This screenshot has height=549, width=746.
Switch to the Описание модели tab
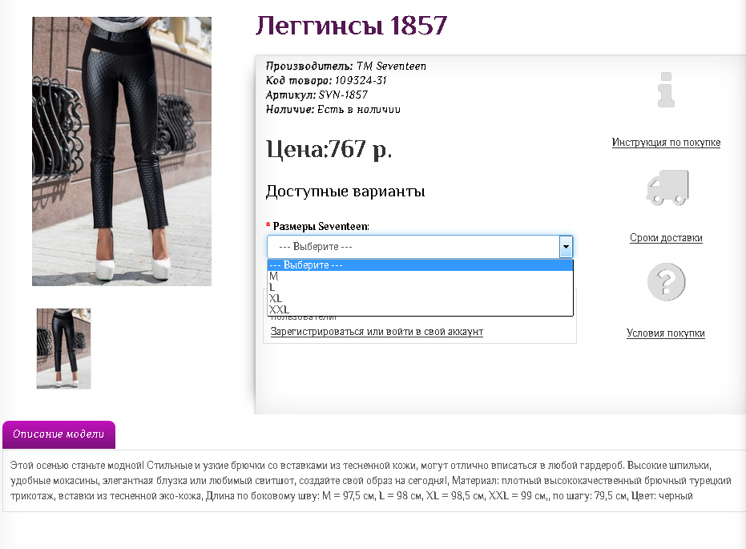pyautogui.click(x=58, y=434)
